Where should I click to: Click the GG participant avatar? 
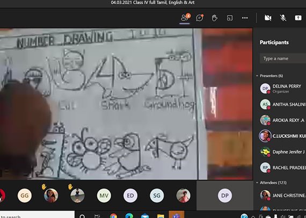[x=24, y=195]
